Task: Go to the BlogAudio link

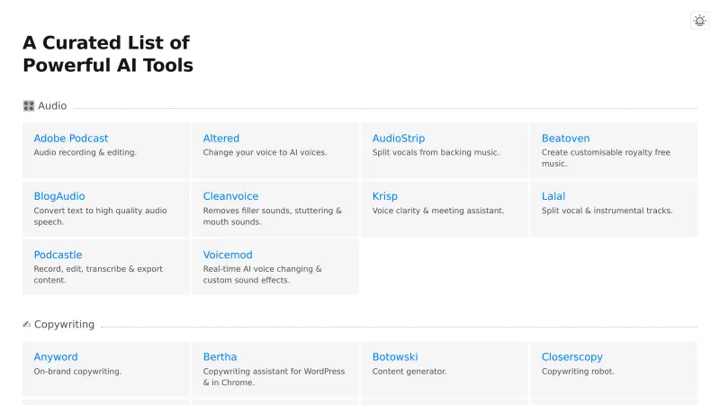Action: pyautogui.click(x=59, y=196)
